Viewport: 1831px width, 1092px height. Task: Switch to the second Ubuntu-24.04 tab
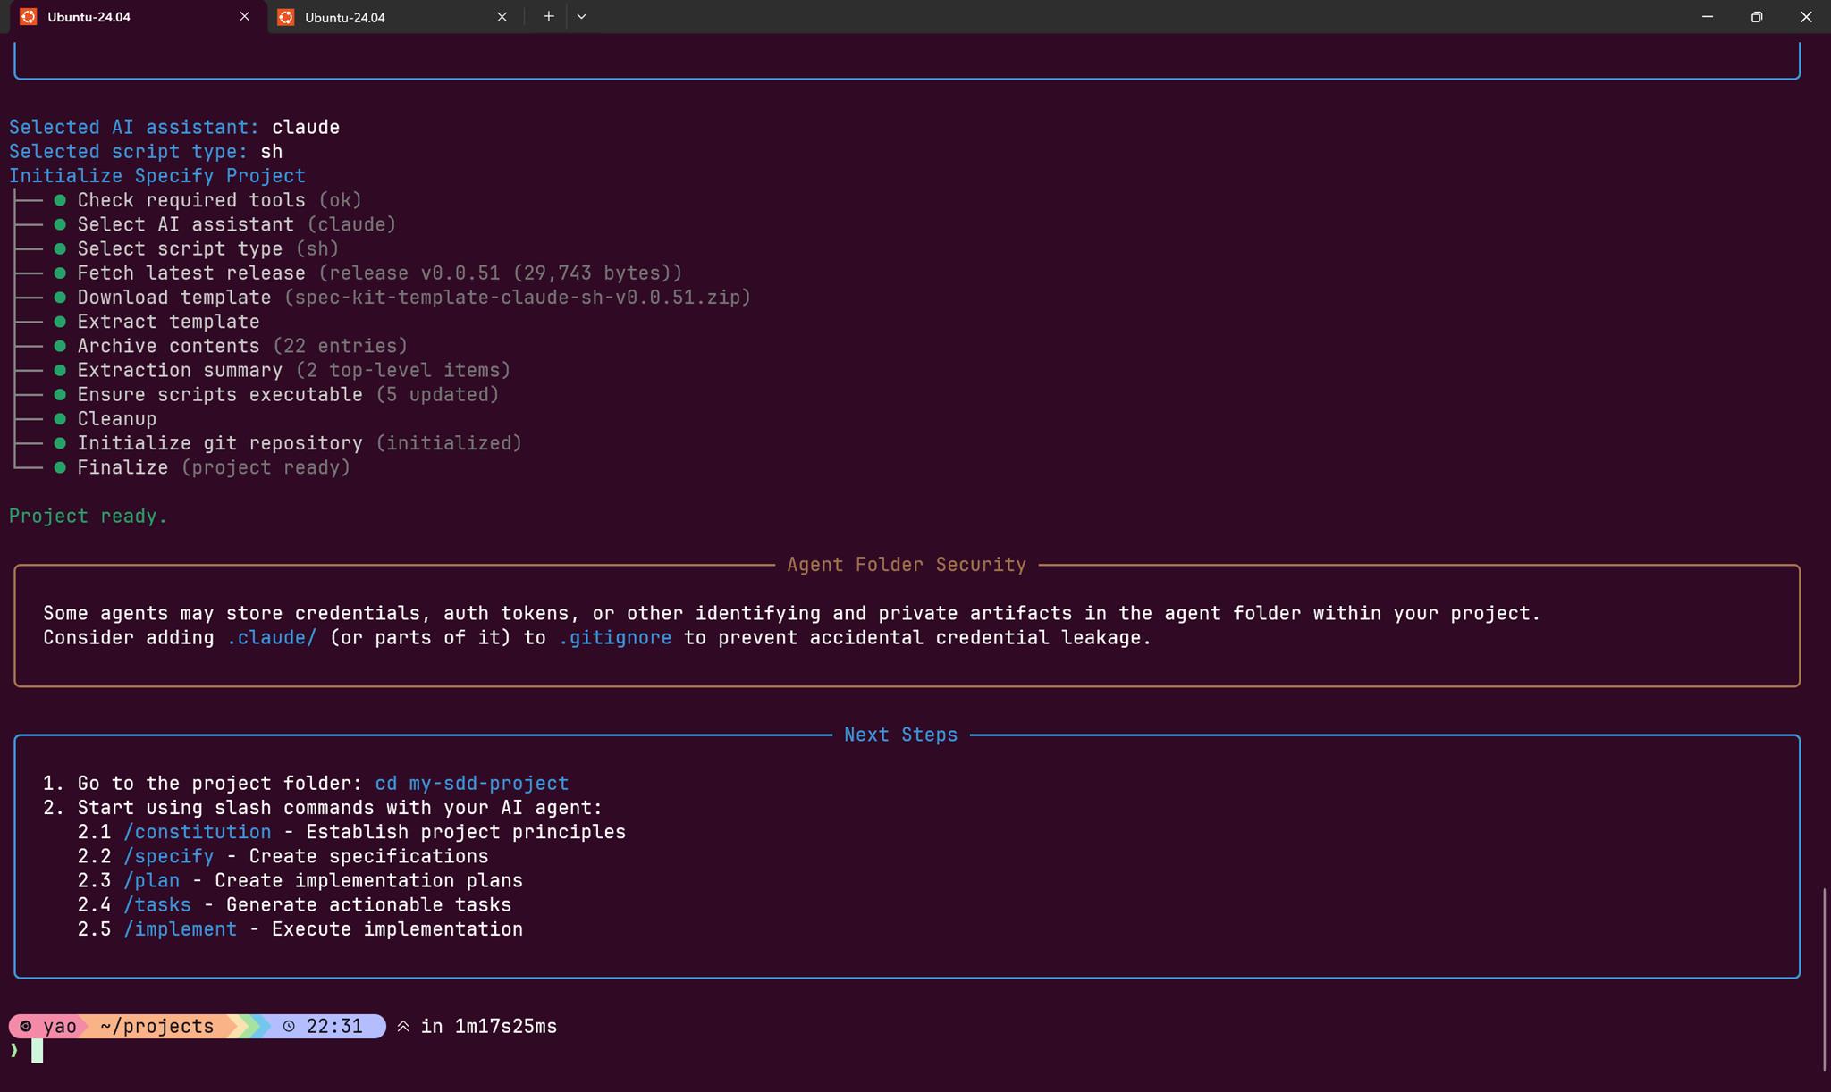pyautogui.click(x=384, y=17)
